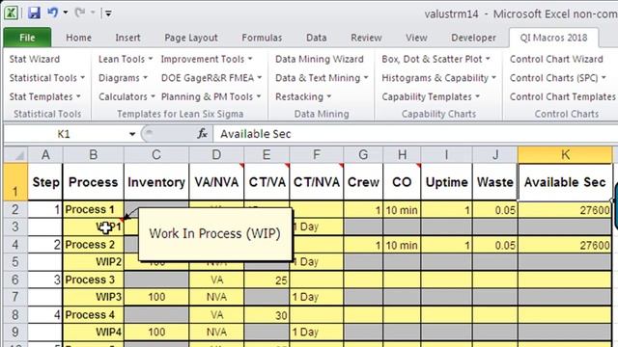Switch to the View tab
618x347 pixels.
416,38
